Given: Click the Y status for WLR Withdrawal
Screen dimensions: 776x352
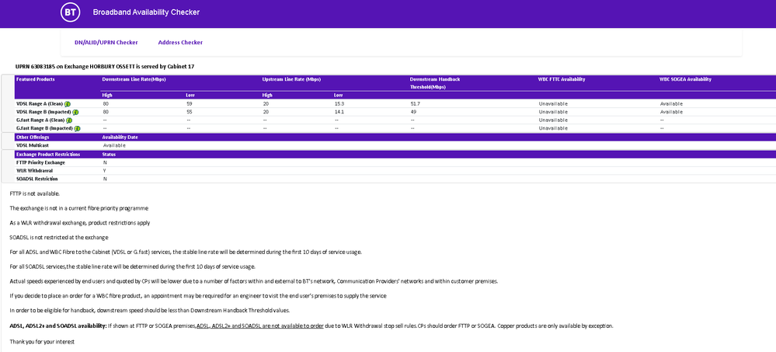Looking at the screenshot, I should pos(105,170).
